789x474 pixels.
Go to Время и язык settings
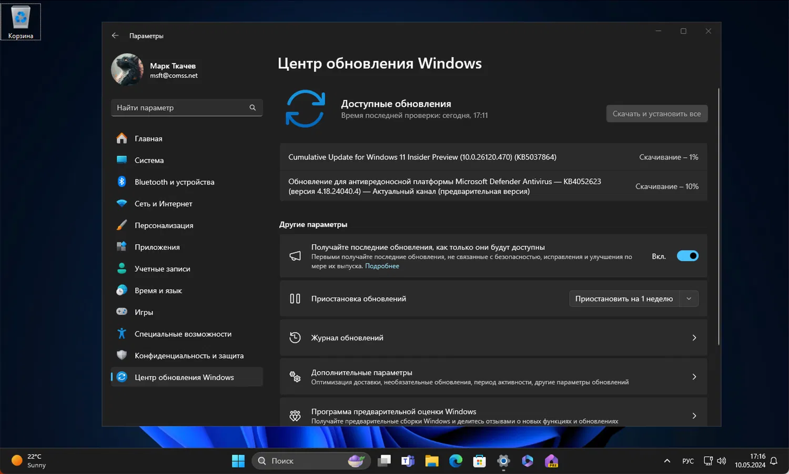tap(187, 290)
